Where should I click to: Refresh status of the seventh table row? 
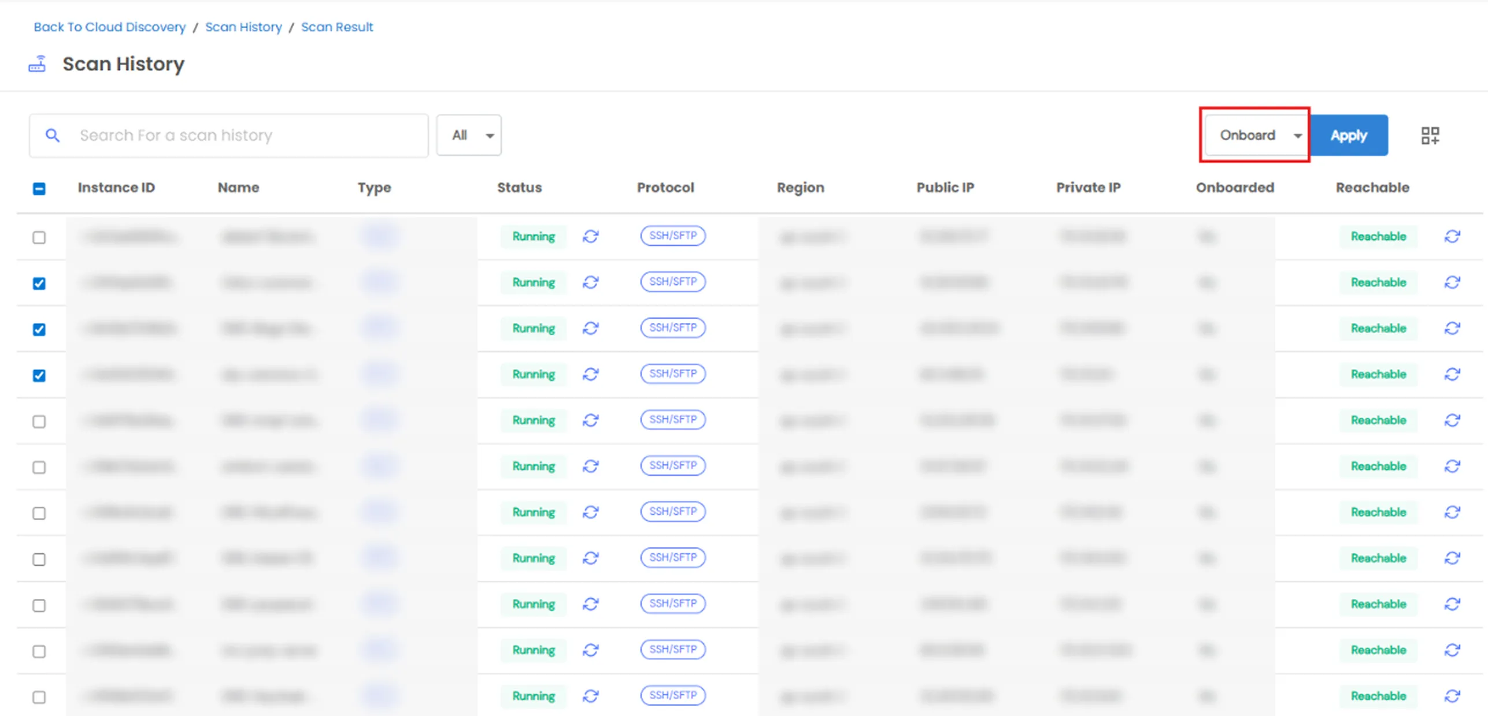590,512
